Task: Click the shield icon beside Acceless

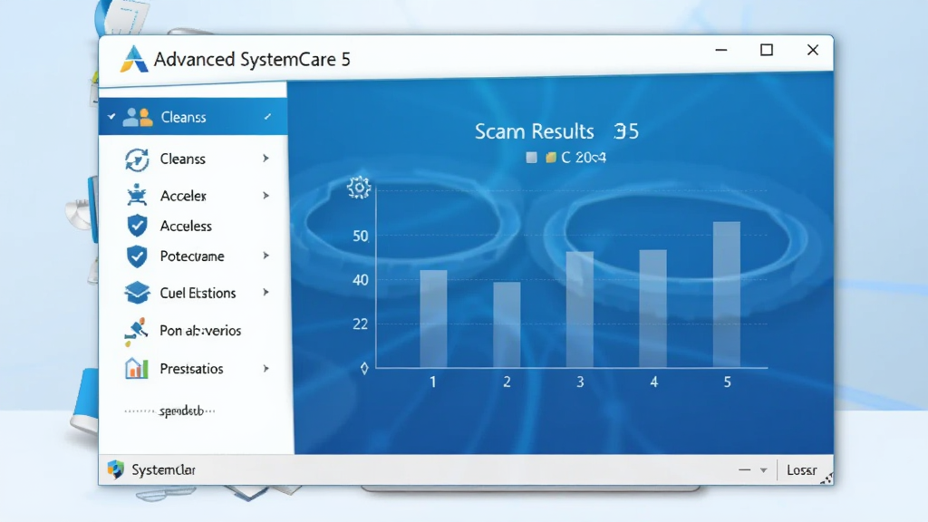Action: pyautogui.click(x=138, y=226)
